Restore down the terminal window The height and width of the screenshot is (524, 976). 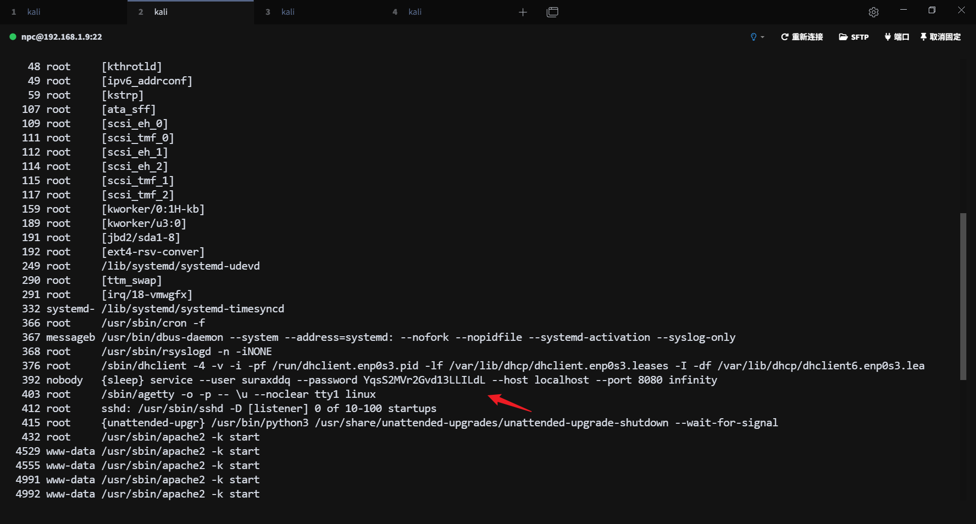932,10
